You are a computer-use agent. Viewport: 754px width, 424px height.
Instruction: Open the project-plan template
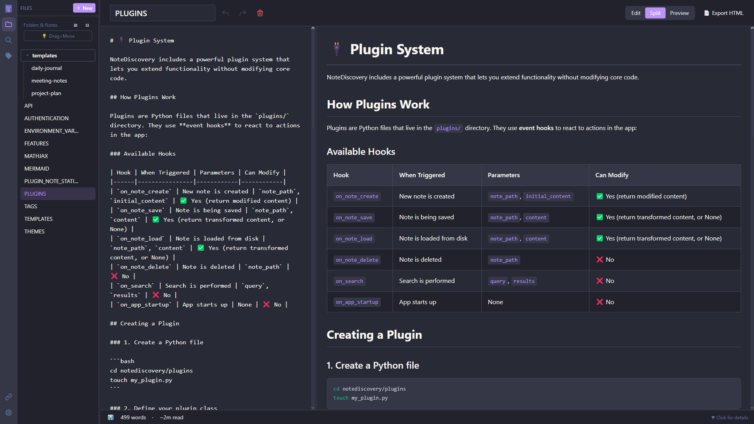46,93
